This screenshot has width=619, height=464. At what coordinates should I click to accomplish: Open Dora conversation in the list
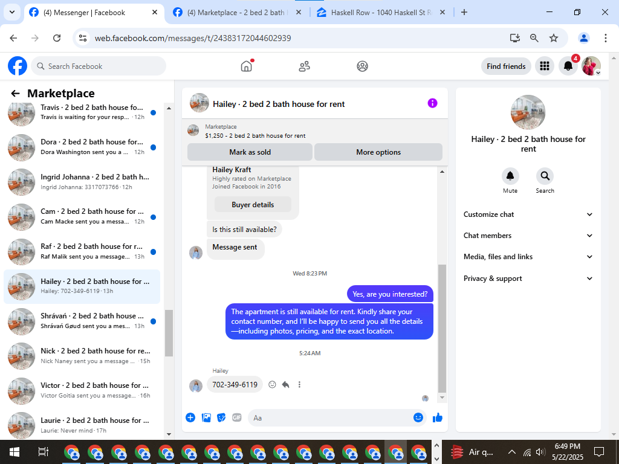pos(82,147)
